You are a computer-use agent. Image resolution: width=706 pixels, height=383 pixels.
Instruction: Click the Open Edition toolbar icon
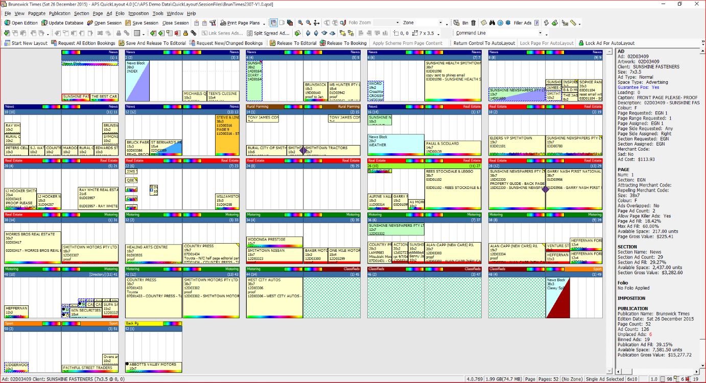coord(7,23)
